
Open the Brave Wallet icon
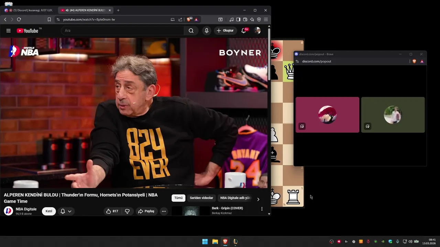[245, 20]
